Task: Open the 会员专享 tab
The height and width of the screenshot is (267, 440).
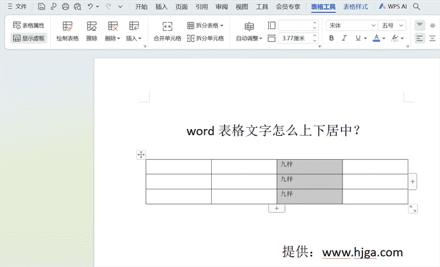Action: [288, 7]
